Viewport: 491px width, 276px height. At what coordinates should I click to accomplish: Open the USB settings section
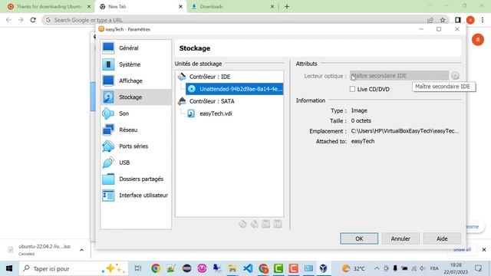point(136,163)
